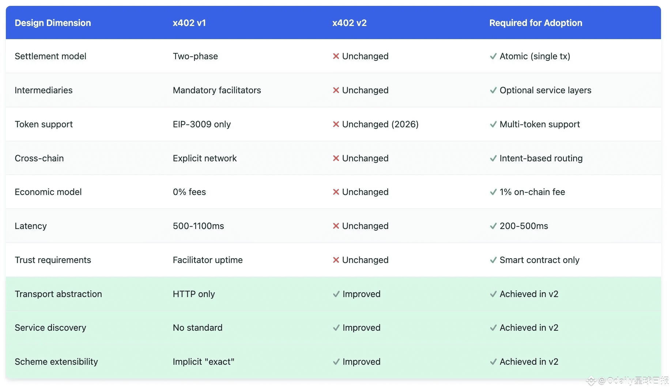
Task: Click checkmark before Intent-based routing
Action: coord(493,158)
